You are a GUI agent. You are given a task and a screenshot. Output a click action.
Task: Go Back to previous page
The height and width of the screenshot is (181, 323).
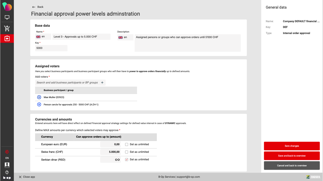tap(38, 7)
